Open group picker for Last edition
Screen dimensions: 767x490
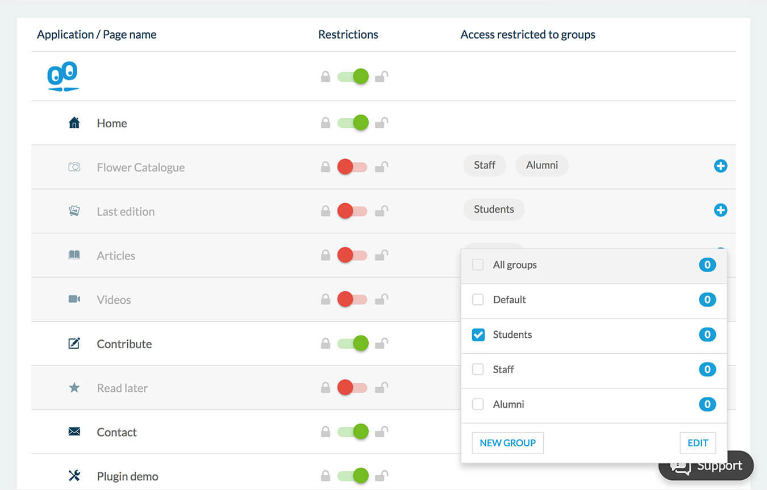720,210
